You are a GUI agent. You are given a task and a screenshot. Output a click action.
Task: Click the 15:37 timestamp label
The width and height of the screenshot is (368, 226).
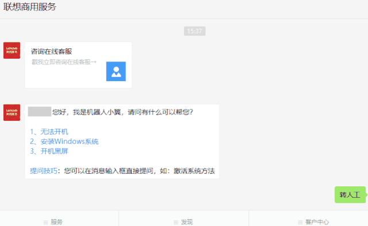pyautogui.click(x=194, y=31)
